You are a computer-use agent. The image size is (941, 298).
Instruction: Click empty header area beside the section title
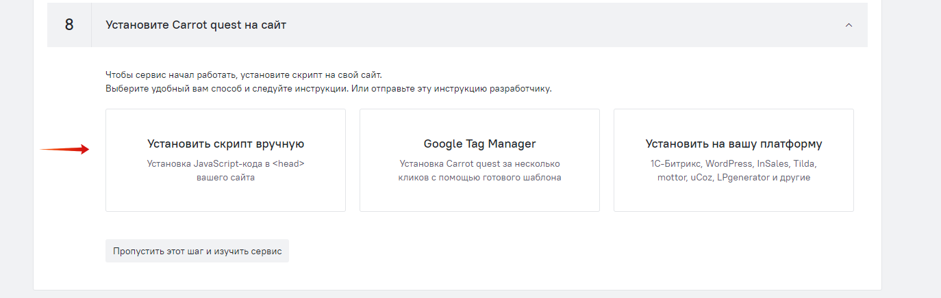tap(562, 25)
